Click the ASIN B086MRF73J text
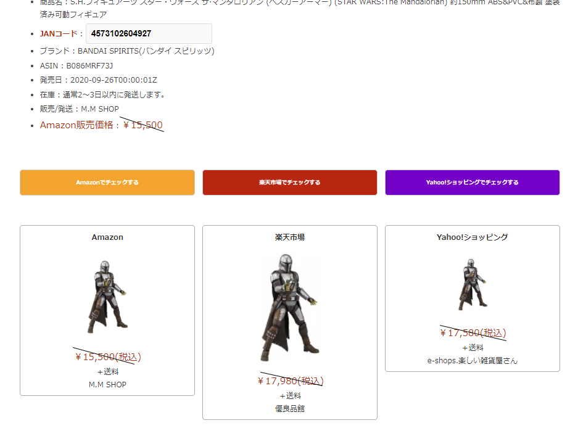This screenshot has height=428, width=578. (76, 65)
